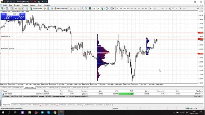Expand the new chart dropdown arrow
This screenshot has height=115, width=205.
tap(4, 9)
